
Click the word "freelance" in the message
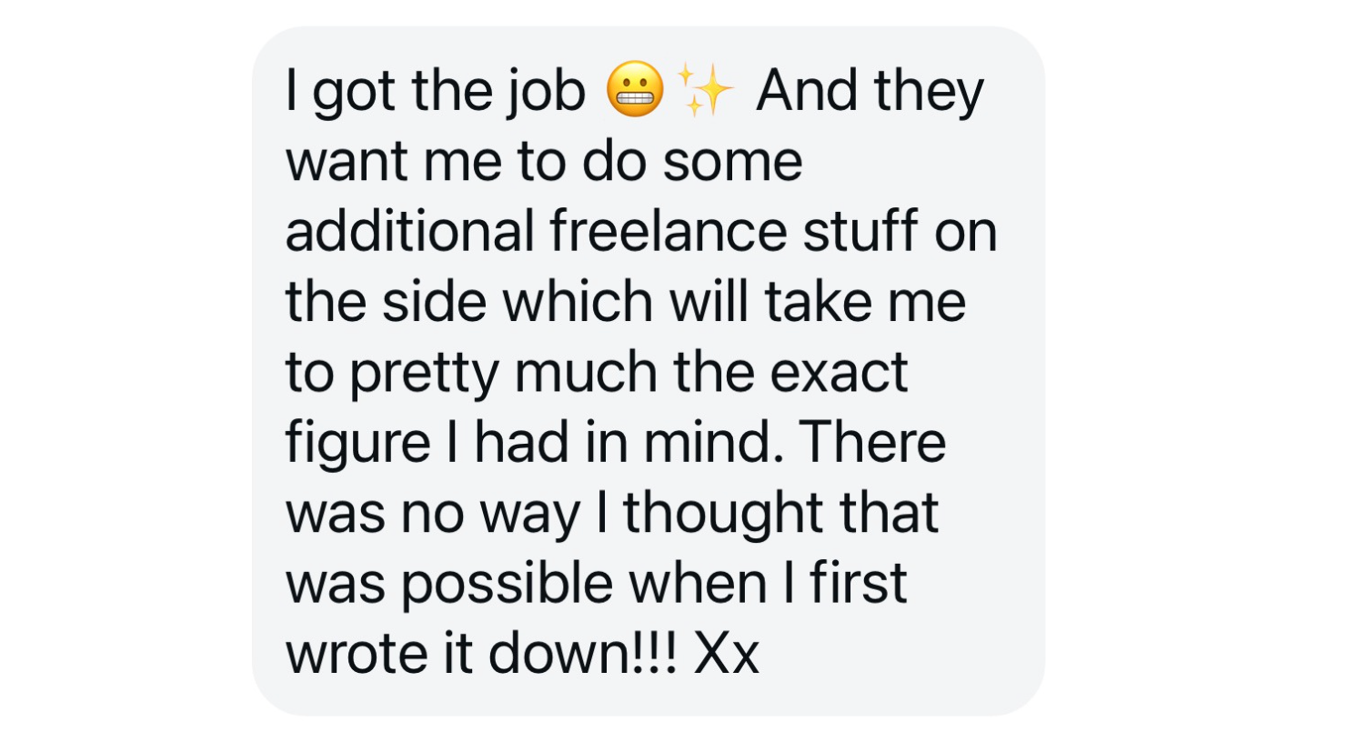point(668,230)
